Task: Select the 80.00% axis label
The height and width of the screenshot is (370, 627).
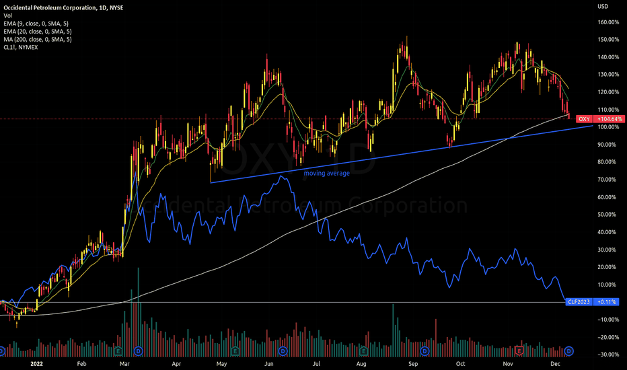Action: pos(607,162)
